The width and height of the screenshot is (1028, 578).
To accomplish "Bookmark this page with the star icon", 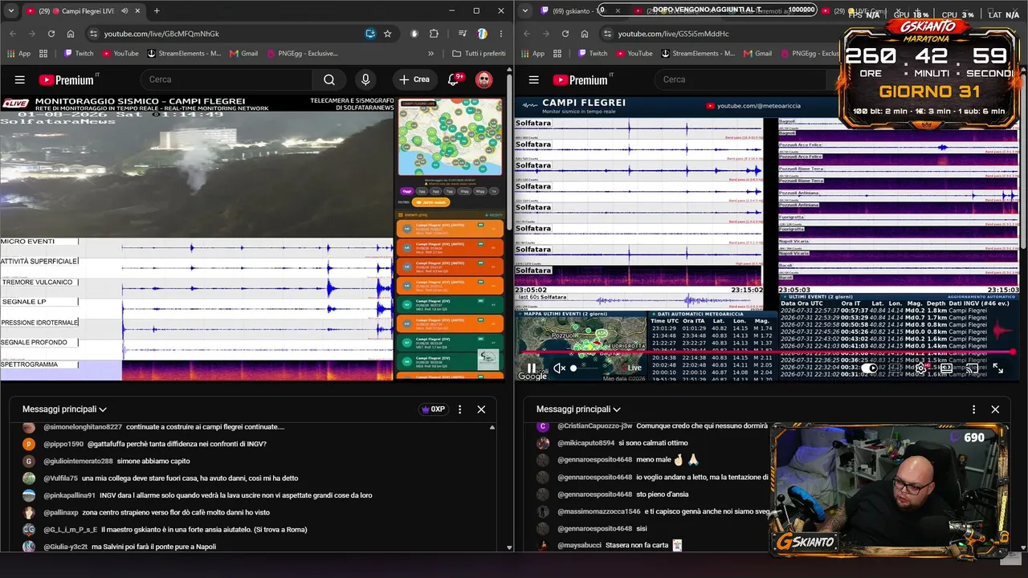I will point(388,34).
